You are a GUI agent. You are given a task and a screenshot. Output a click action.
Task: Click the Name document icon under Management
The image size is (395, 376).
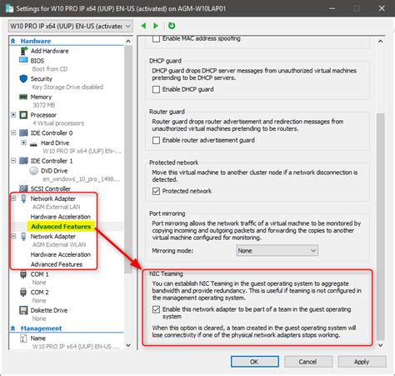[x=23, y=338]
